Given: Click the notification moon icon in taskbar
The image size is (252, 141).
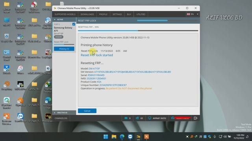Looking at the screenshot, I should [247, 137].
